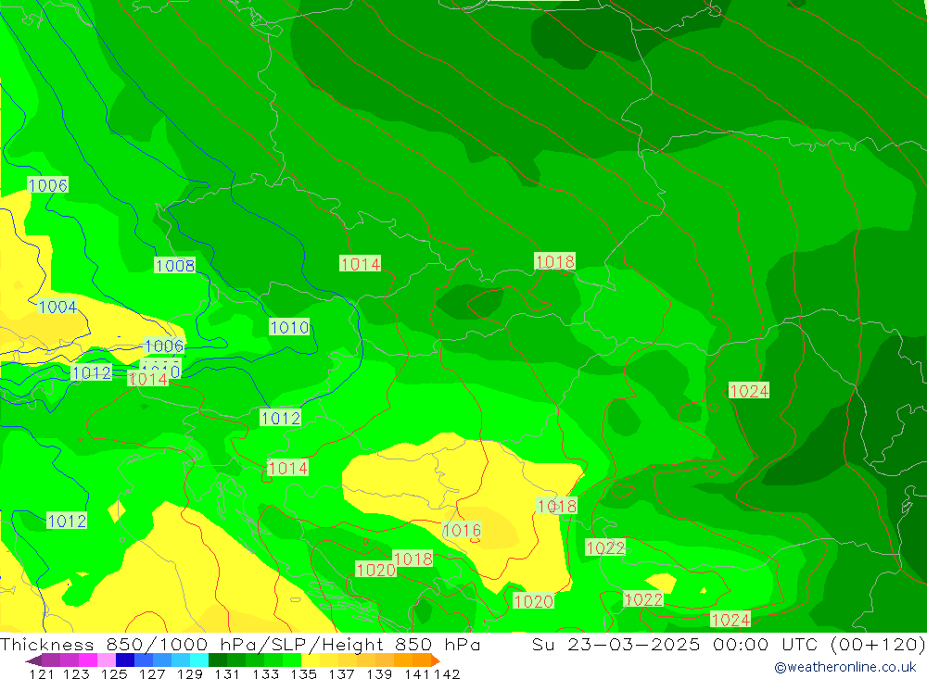
Task: Click the right arrow tip of legend colorbar
Action: pyautogui.click(x=438, y=660)
